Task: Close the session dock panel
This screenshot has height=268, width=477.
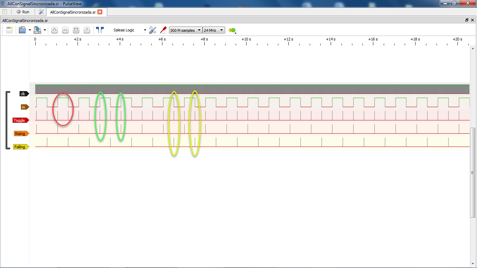Action: click(x=472, y=20)
